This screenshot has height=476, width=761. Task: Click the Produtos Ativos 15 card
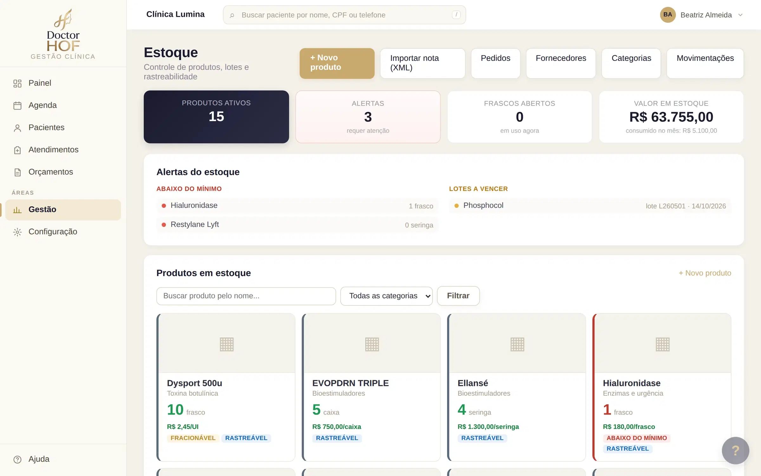[x=216, y=117]
